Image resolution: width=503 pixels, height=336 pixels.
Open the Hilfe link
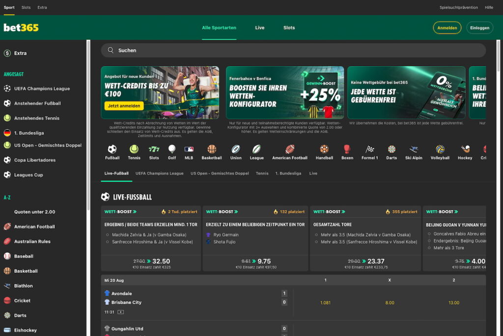(x=489, y=7)
